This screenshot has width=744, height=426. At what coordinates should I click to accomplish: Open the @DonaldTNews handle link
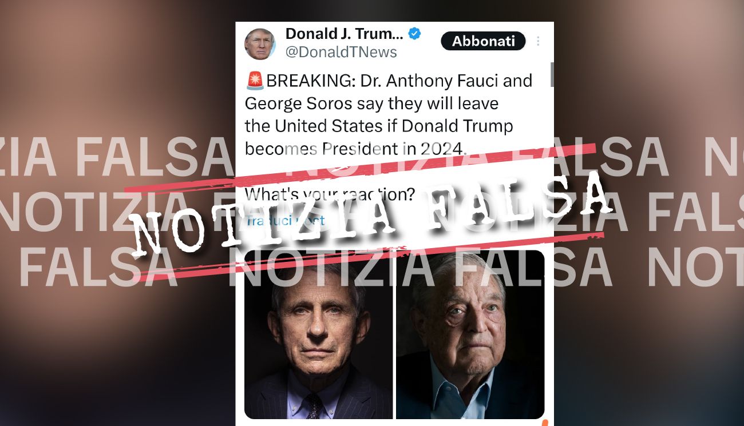point(341,52)
